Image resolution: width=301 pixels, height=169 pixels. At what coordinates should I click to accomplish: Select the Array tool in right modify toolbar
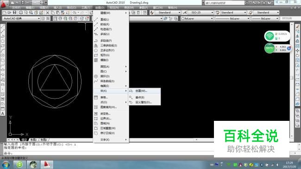point(297,46)
